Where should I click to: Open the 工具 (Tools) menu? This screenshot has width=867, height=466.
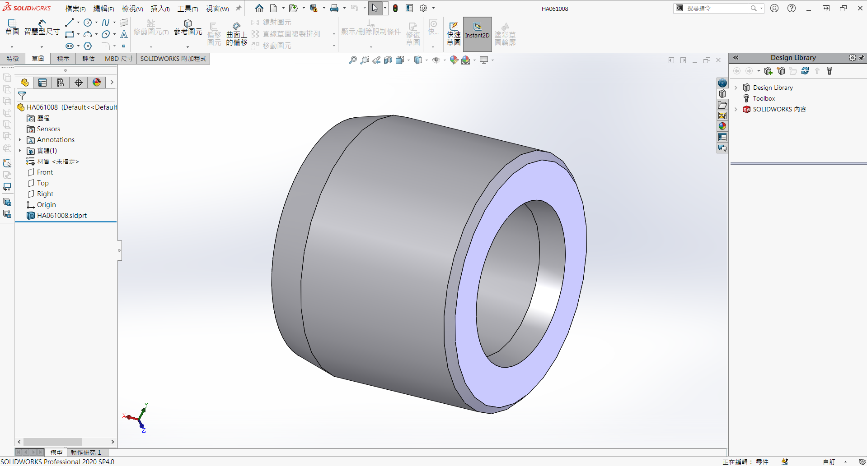coord(187,9)
